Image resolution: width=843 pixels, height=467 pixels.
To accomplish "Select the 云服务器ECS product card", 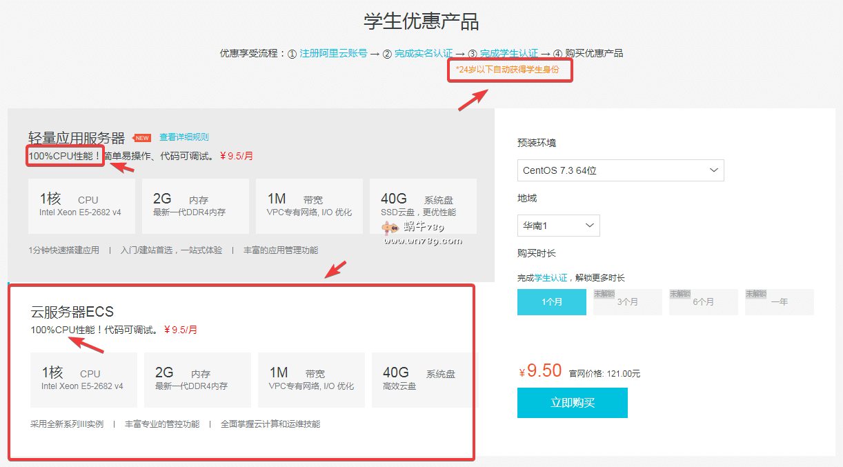I will (x=241, y=372).
